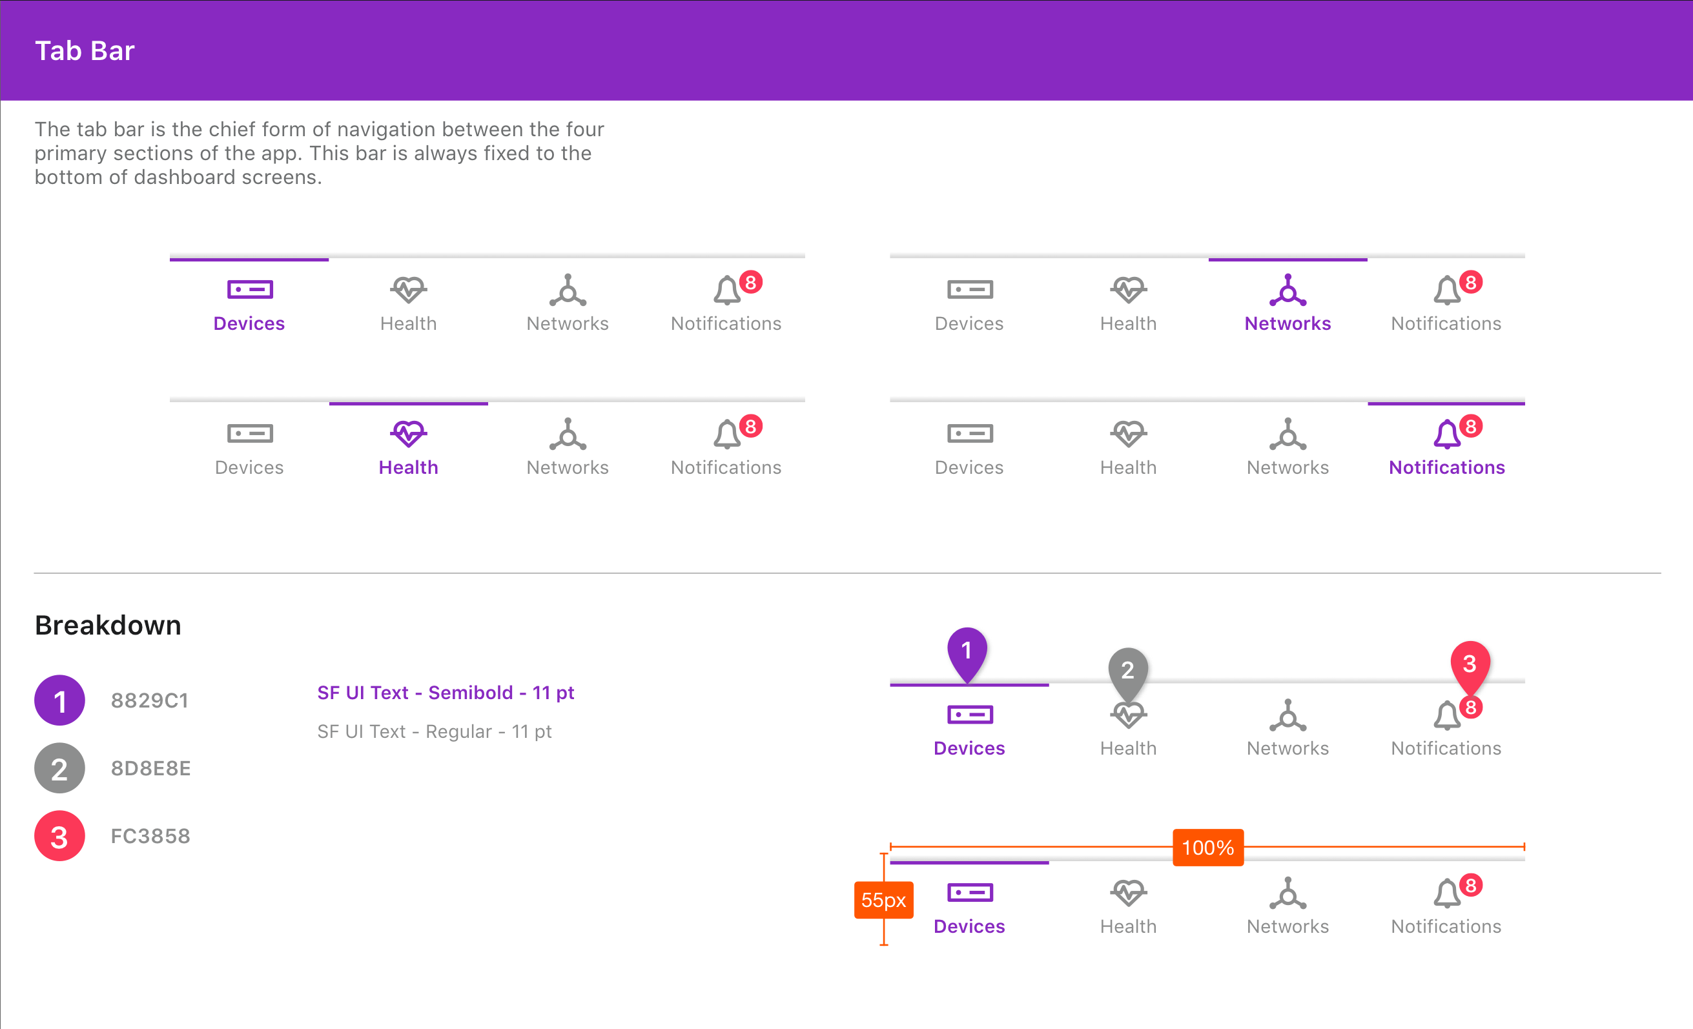Click the orange 100% width label
This screenshot has width=1693, height=1029.
(1208, 848)
